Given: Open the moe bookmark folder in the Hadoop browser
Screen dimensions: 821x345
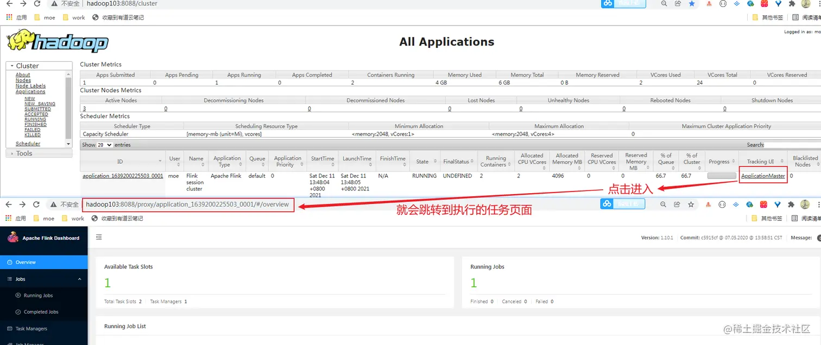Looking at the screenshot, I should tap(44, 17).
